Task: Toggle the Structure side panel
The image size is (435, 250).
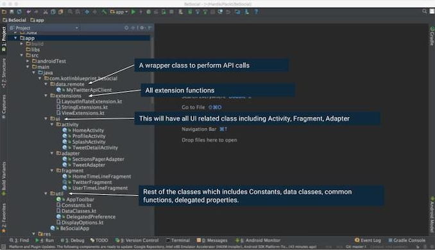Action: pyautogui.click(x=4, y=73)
